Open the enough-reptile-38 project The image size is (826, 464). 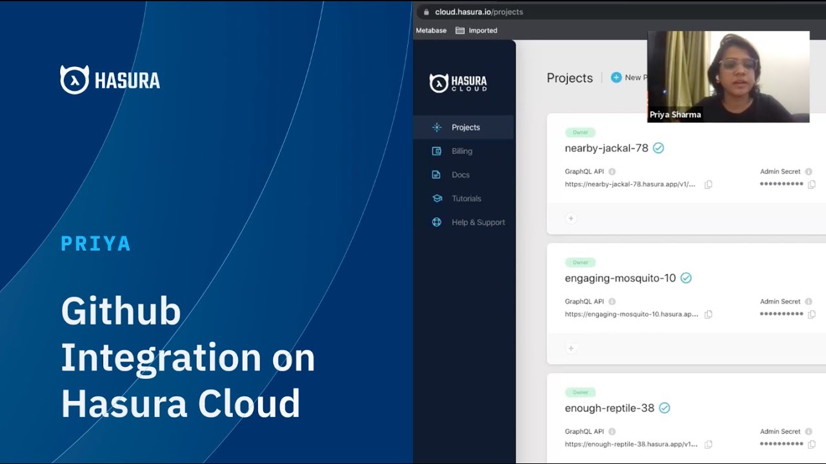click(609, 408)
